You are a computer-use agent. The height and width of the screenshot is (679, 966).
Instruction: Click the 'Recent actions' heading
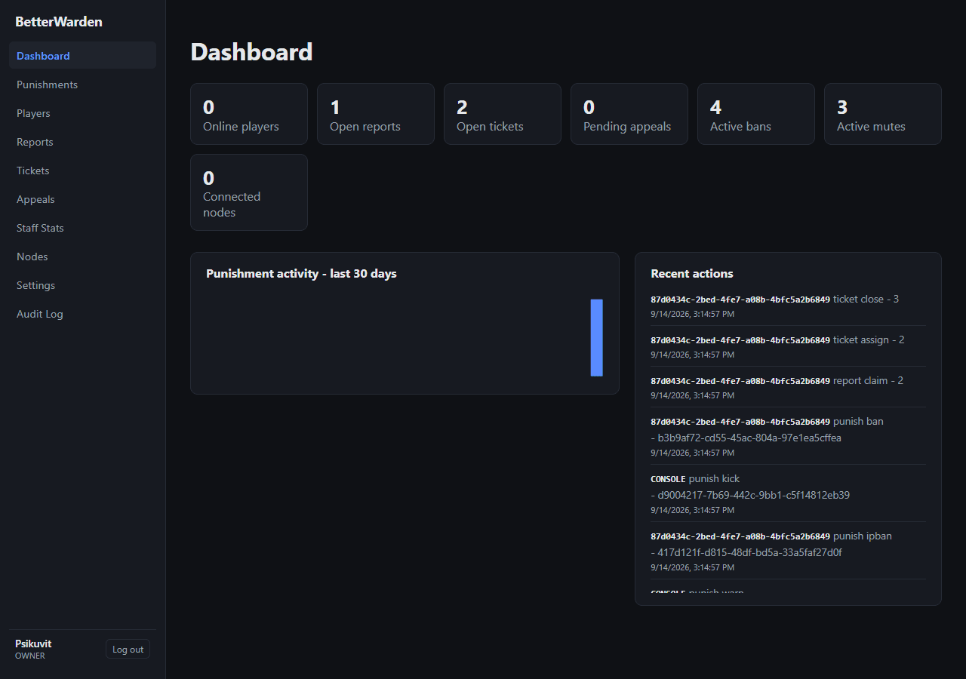tap(692, 274)
